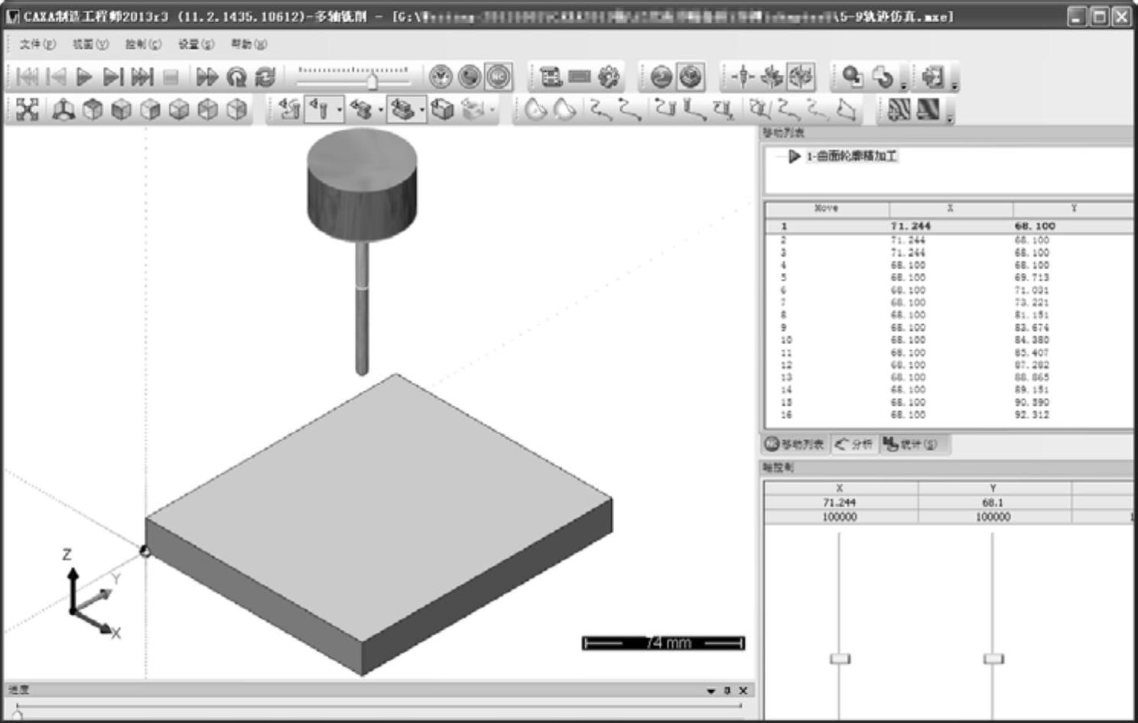Screen dimensions: 1138x723
Task: Switch to the 分析 tab
Action: (854, 444)
